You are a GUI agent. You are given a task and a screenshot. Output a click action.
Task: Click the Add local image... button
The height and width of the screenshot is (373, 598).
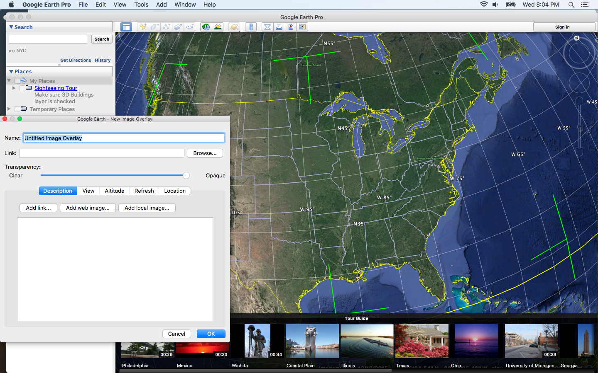pos(147,208)
